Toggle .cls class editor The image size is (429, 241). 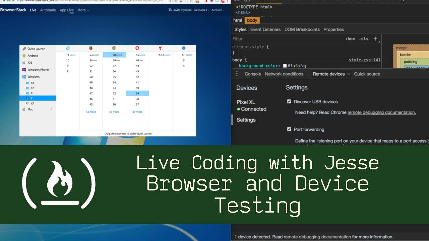pos(364,39)
